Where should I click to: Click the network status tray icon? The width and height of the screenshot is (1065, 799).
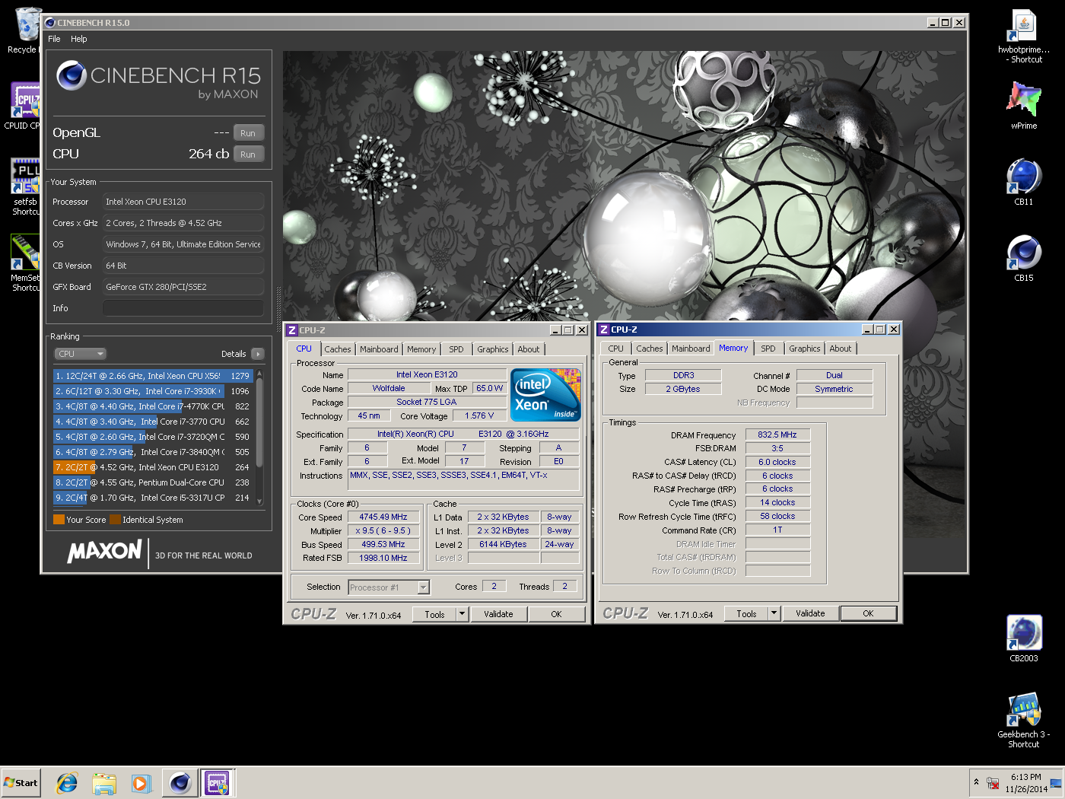(x=993, y=783)
